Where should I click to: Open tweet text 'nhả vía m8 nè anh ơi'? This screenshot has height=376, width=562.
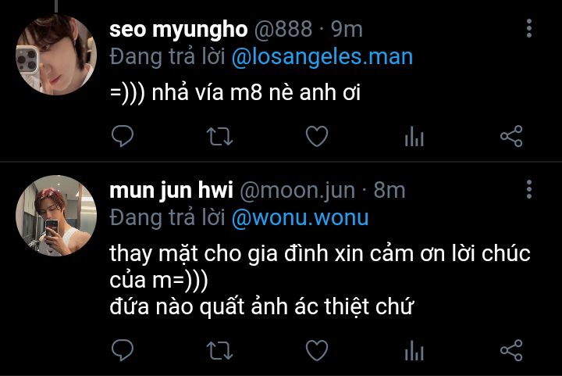pyautogui.click(x=256, y=92)
